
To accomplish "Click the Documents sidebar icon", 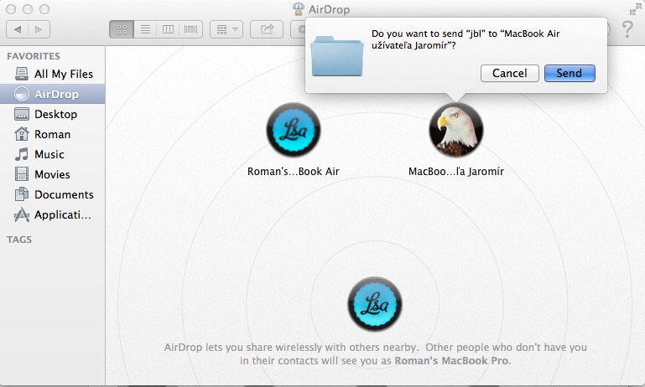I will pos(22,193).
